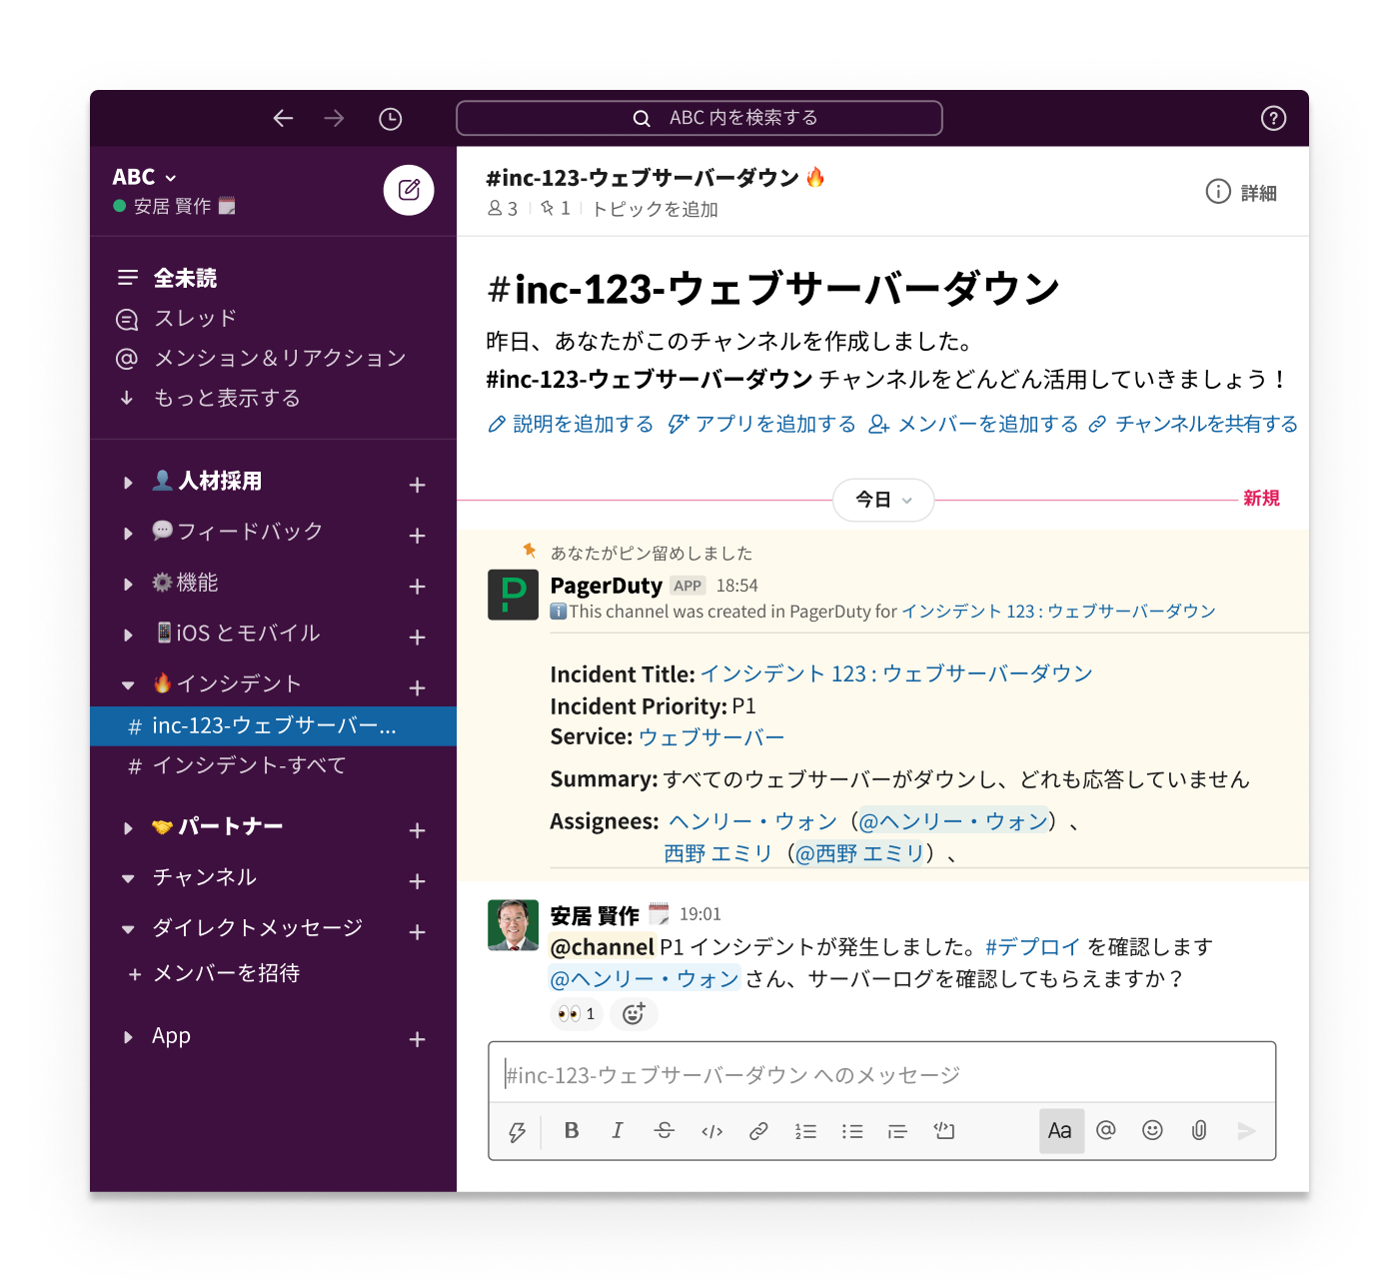Attach a file with paperclip icon
The image size is (1399, 1283).
click(1199, 1130)
